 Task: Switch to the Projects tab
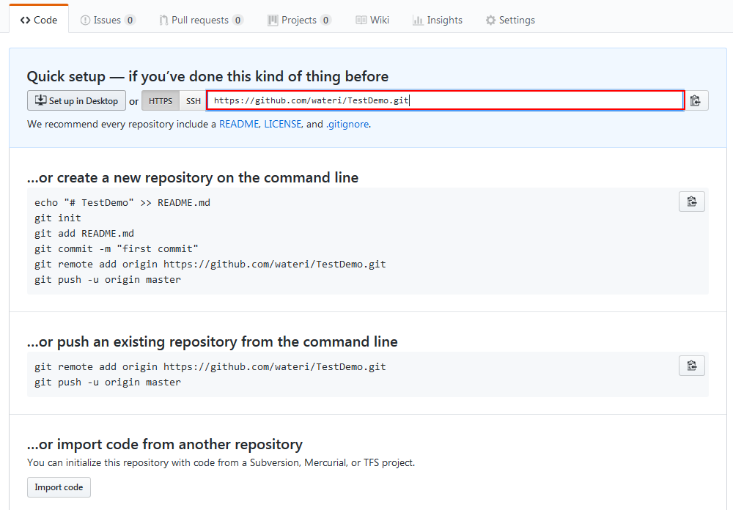[299, 20]
